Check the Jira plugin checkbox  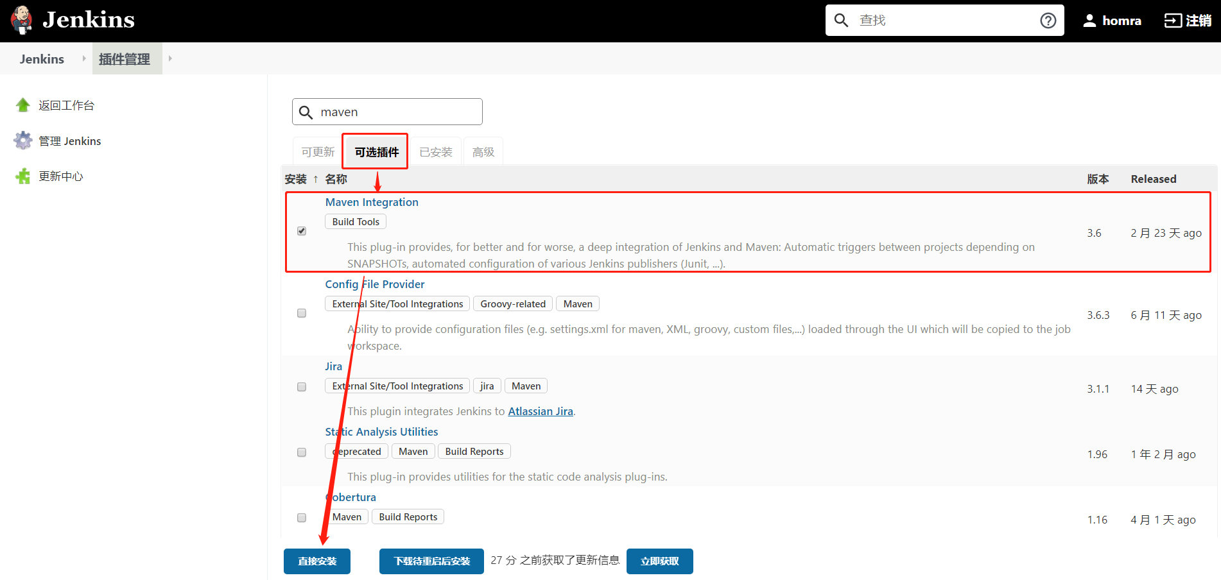click(x=302, y=387)
